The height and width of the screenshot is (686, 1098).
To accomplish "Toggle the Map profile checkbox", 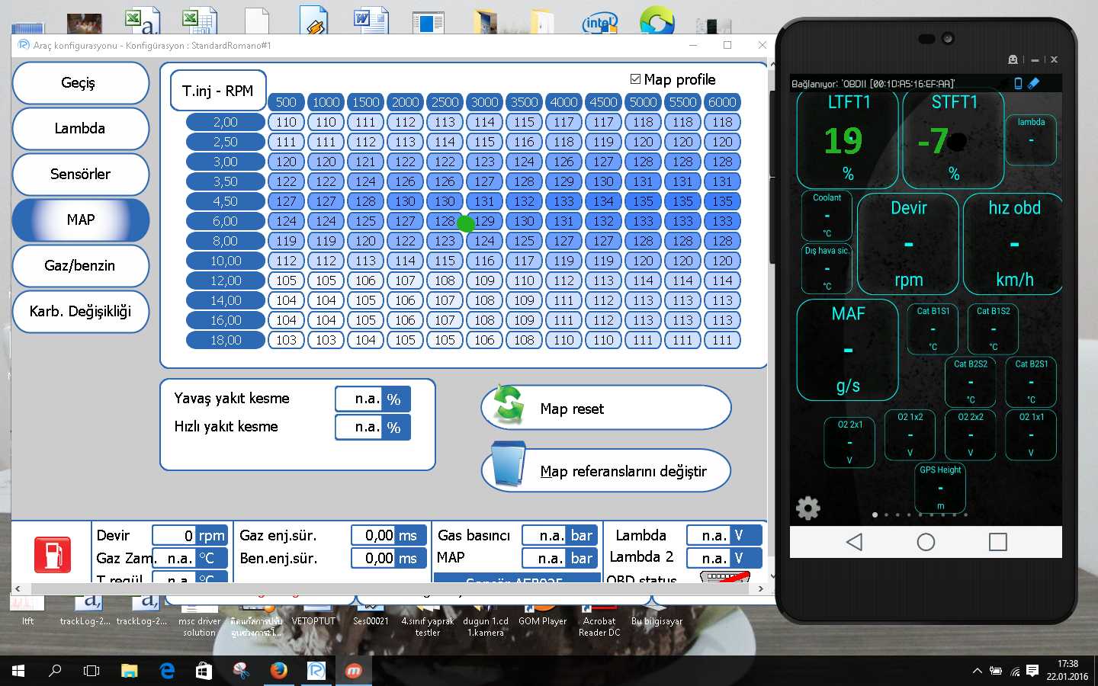I will tap(635, 79).
